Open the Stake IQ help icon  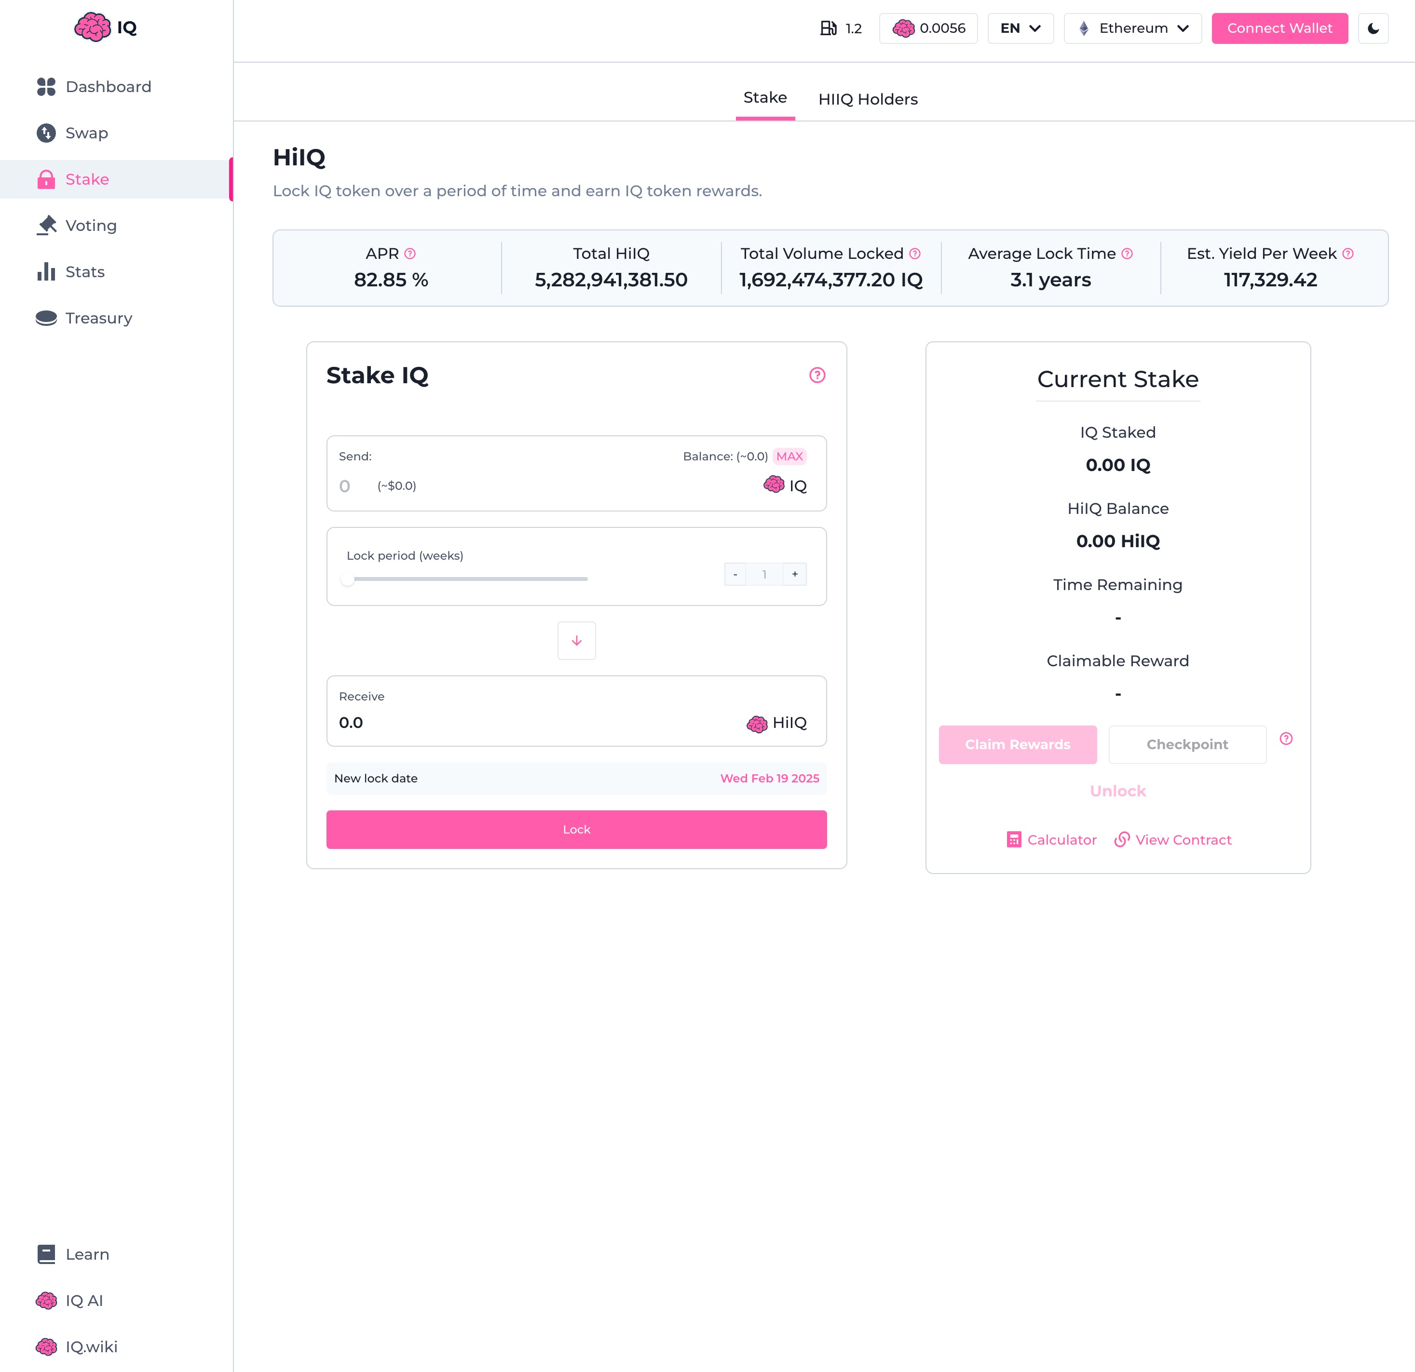(816, 375)
